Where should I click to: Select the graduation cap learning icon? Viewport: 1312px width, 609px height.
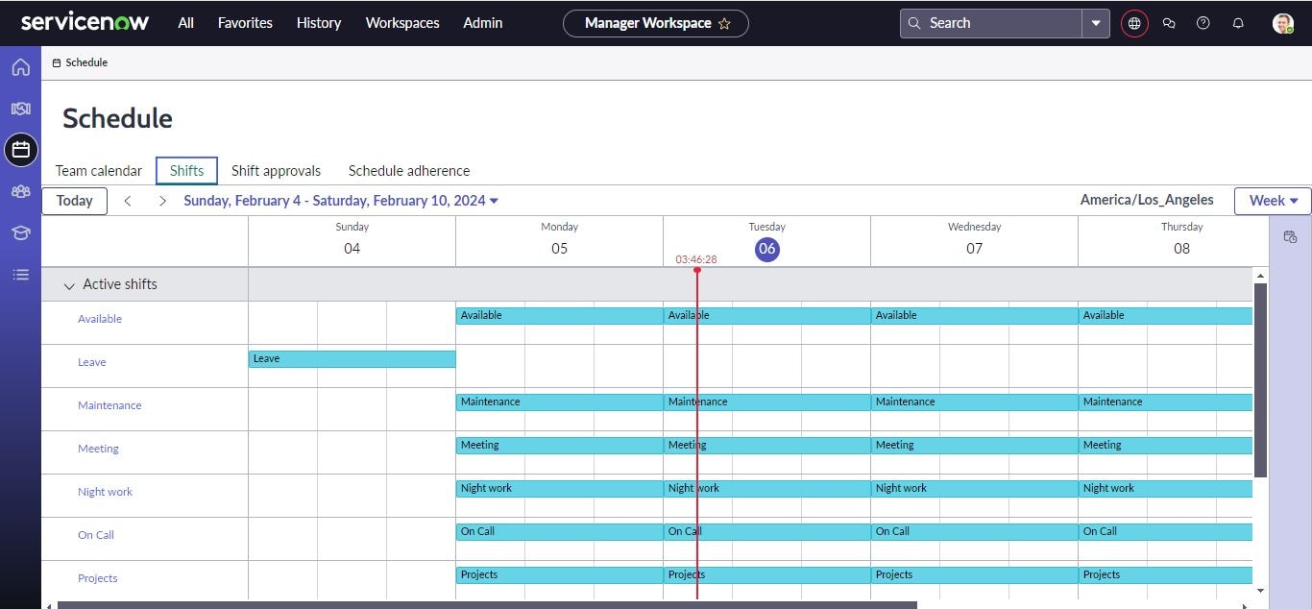pyautogui.click(x=21, y=232)
